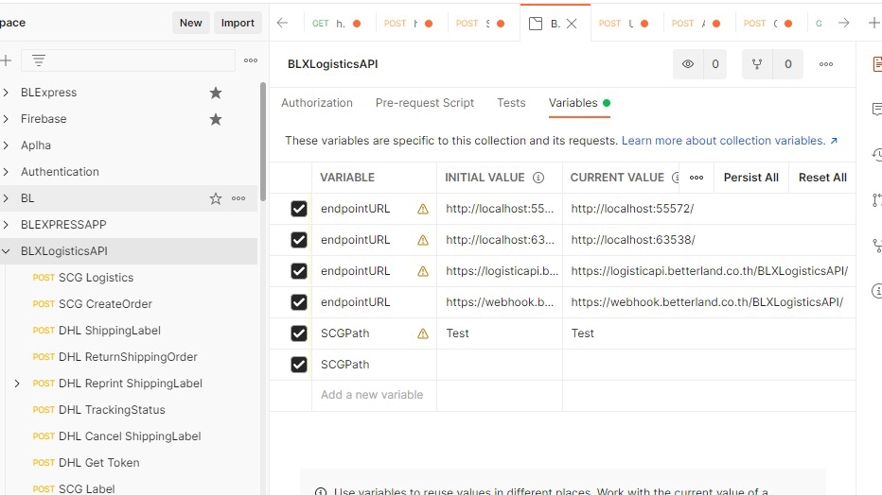The image size is (882, 495).
Task: Collapse the BLXLogisticsAPI collection
Action: (x=7, y=251)
